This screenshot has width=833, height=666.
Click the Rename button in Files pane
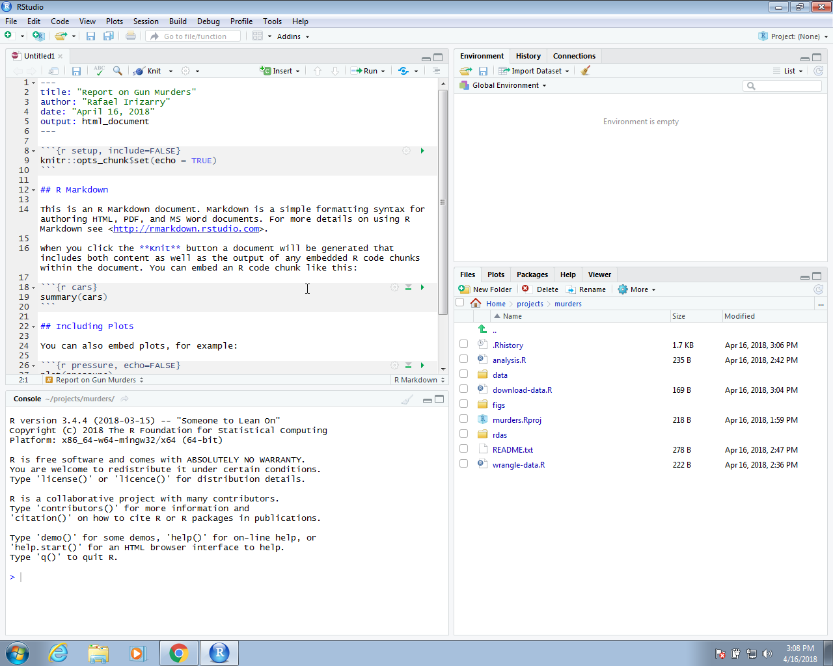coord(586,289)
